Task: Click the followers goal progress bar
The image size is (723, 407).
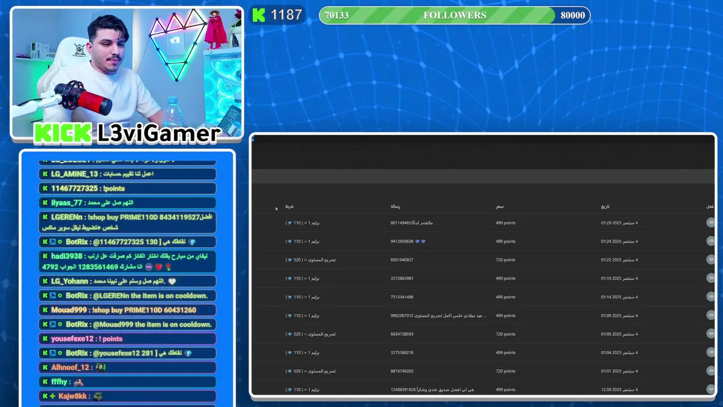Action: (x=455, y=15)
